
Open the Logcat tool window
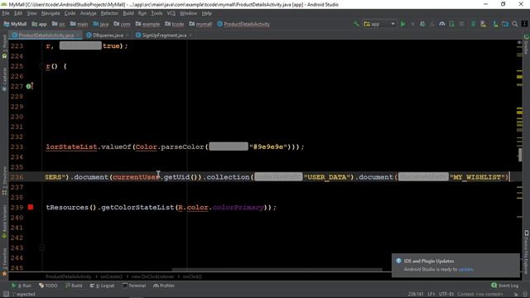click(102, 286)
